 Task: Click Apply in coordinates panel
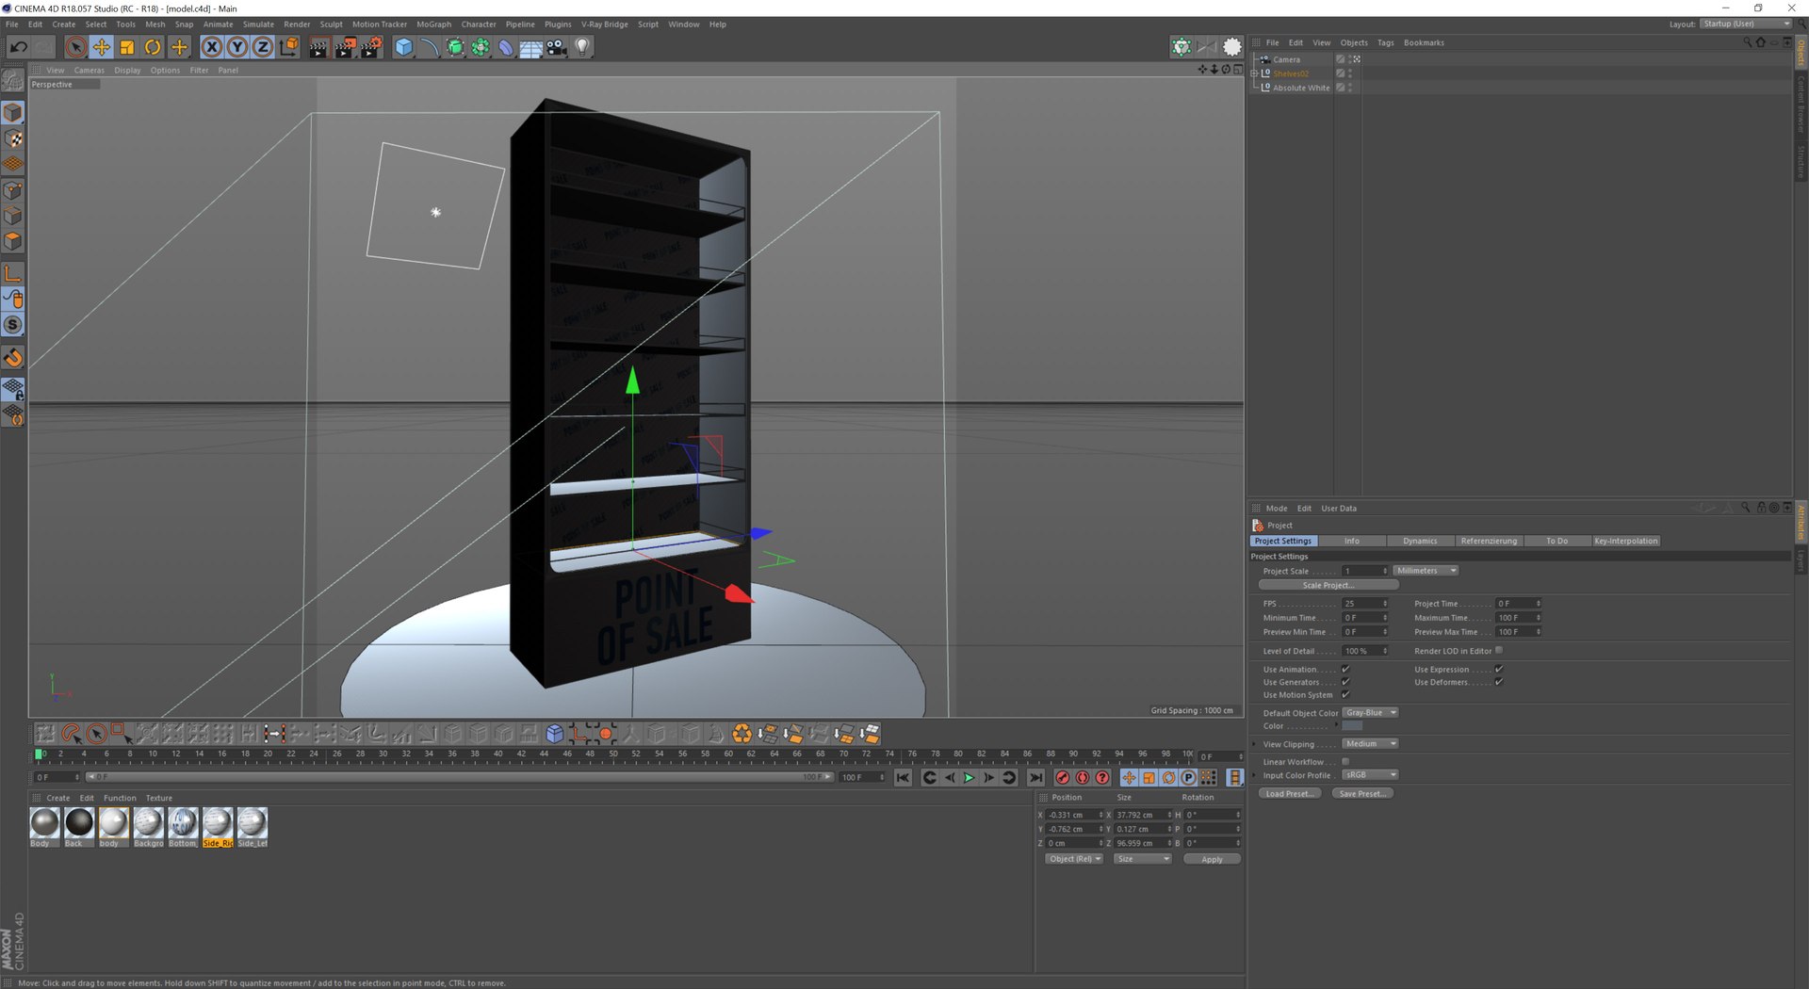[1212, 859]
